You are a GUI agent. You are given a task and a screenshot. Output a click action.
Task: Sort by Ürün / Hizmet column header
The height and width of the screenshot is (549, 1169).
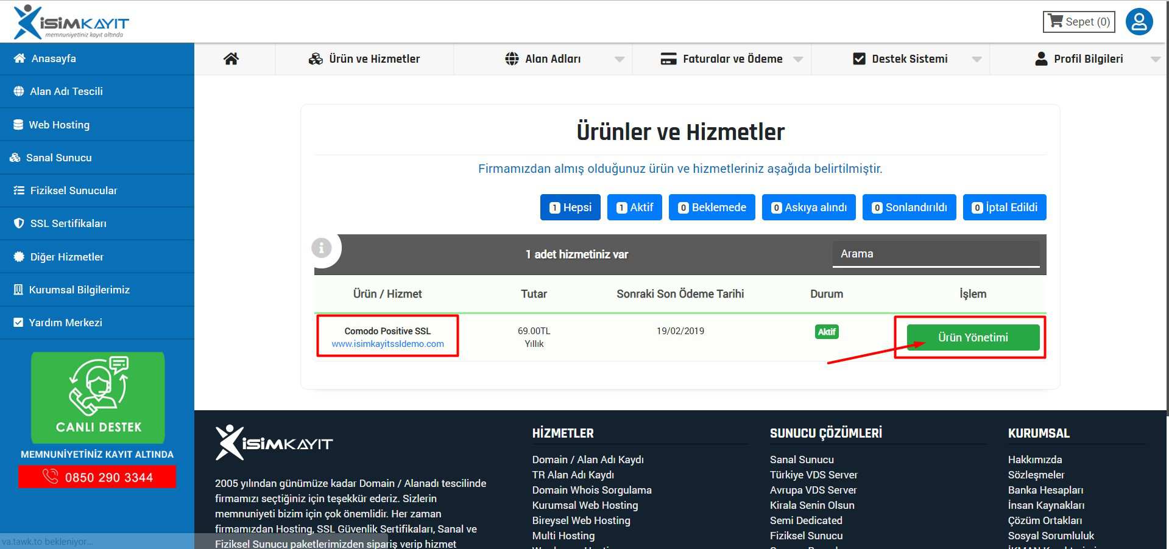(387, 294)
